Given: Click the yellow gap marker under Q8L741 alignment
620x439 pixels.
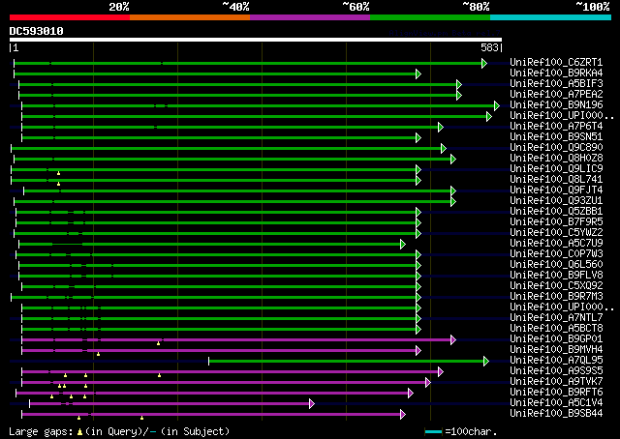Looking at the screenshot, I should (x=58, y=184).
